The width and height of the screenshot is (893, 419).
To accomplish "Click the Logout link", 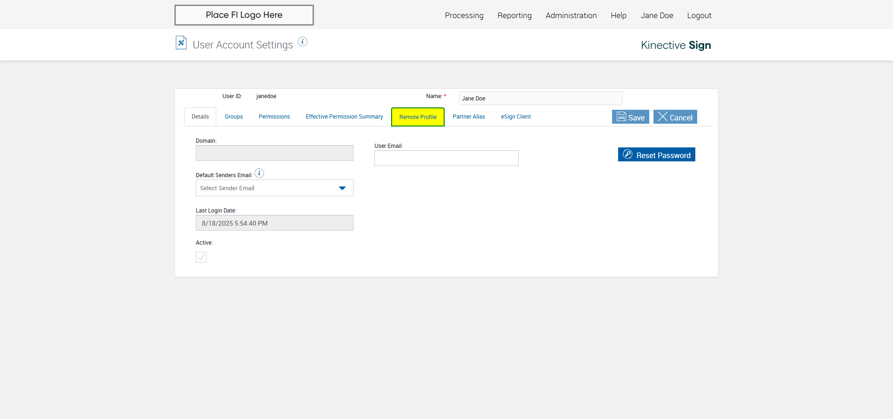I will tap(699, 15).
